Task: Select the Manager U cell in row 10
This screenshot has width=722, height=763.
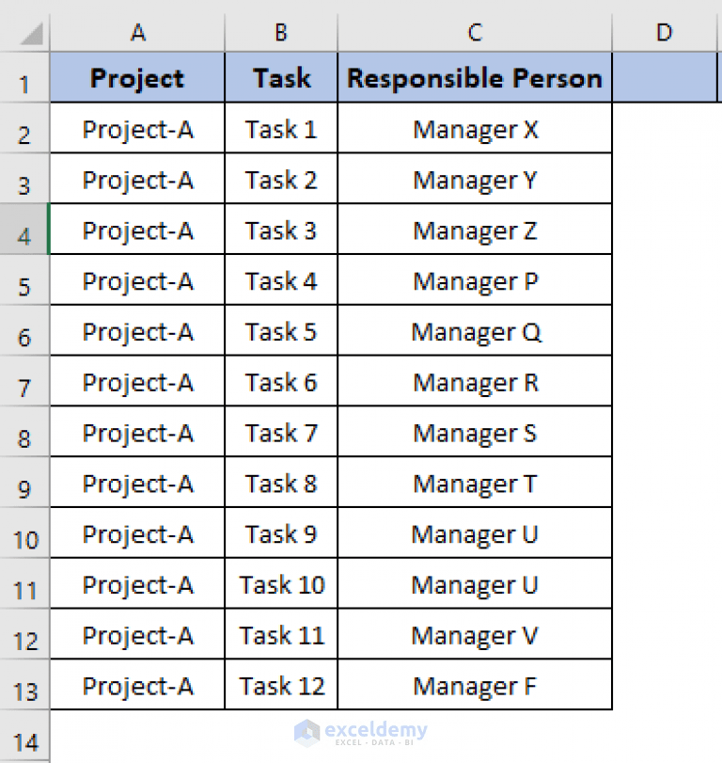Action: click(474, 533)
